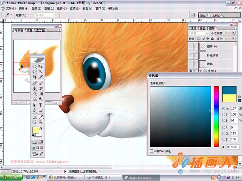Select the Brush tool
Image resolution: width=242 pixels, height=181 pixels.
40,83
